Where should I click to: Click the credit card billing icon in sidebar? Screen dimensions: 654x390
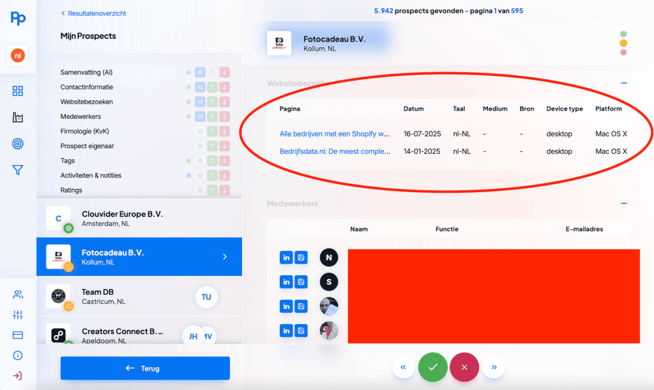[x=18, y=335]
